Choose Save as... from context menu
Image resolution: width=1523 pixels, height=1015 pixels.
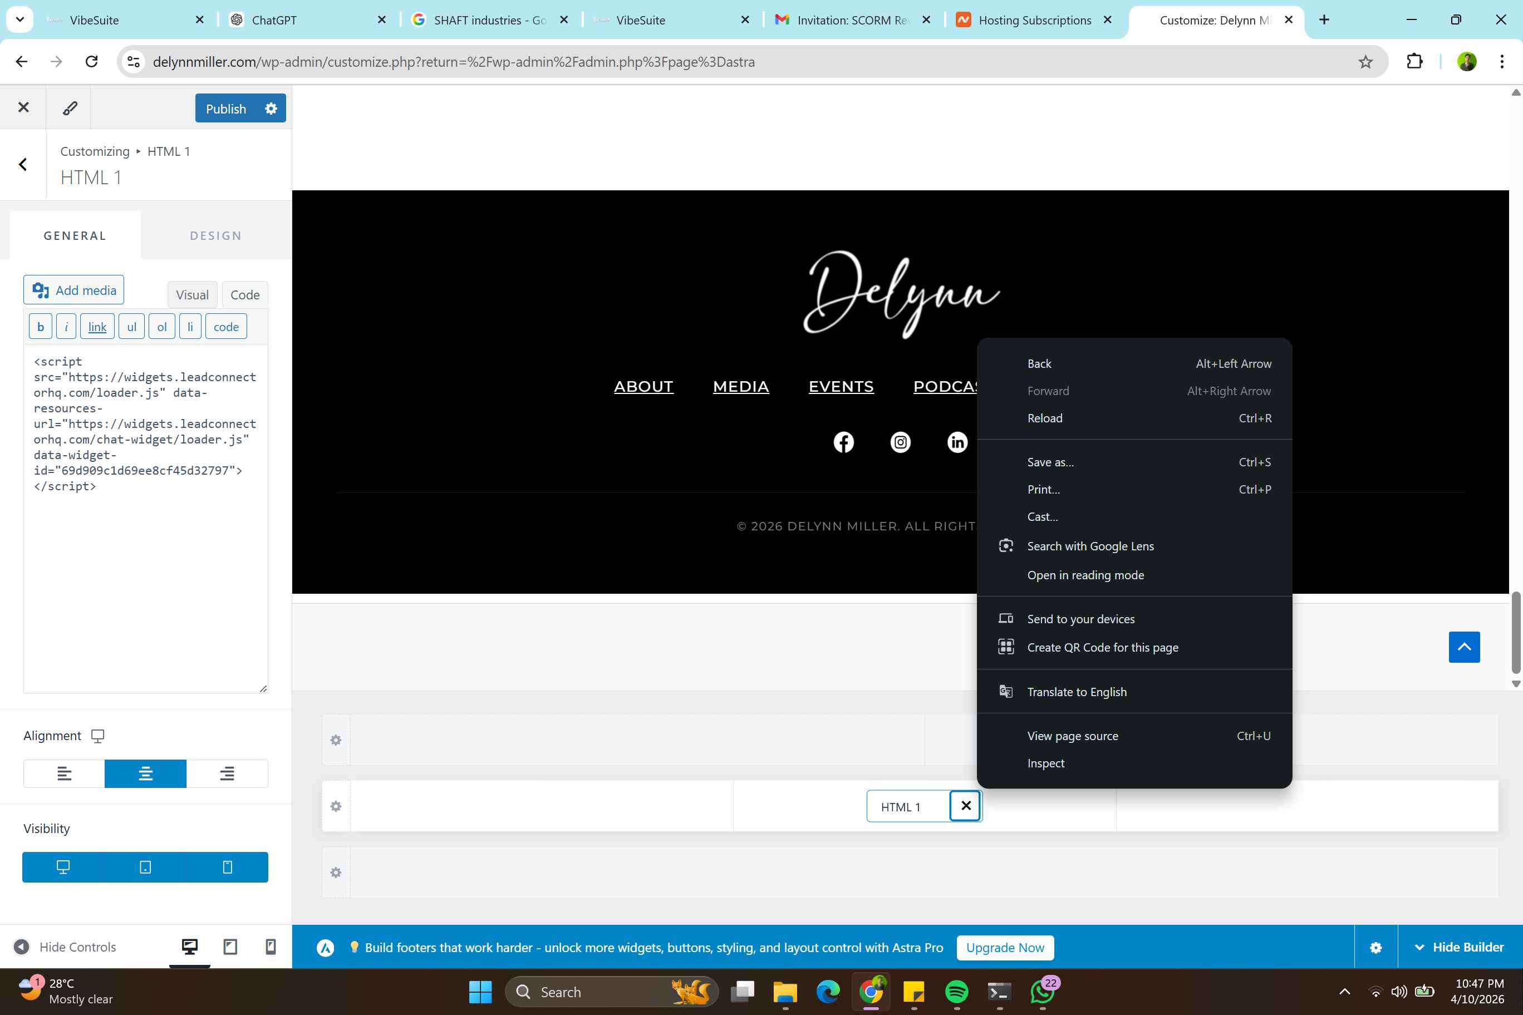tap(1134, 462)
